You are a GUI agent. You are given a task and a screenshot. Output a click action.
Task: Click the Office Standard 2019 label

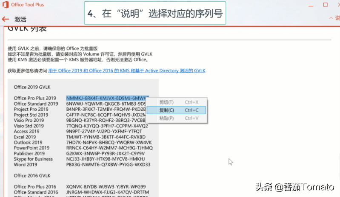[36, 104]
